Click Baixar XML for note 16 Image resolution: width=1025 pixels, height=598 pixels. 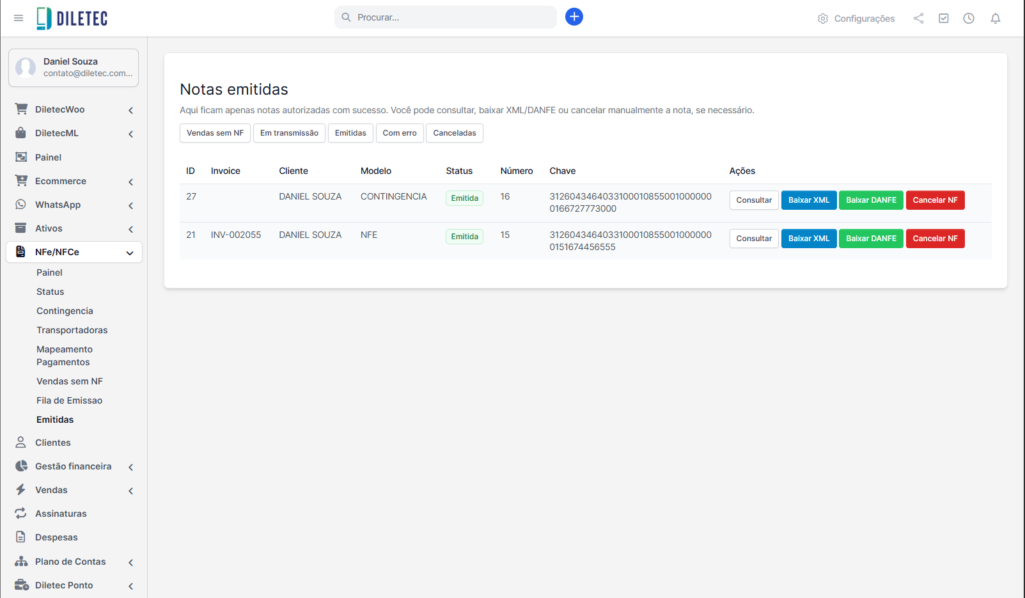point(808,200)
